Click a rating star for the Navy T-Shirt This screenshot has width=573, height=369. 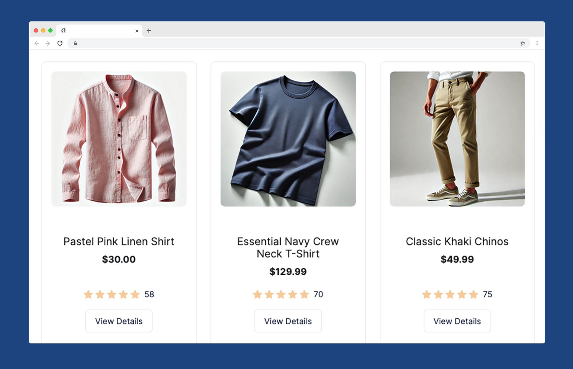coord(280,294)
